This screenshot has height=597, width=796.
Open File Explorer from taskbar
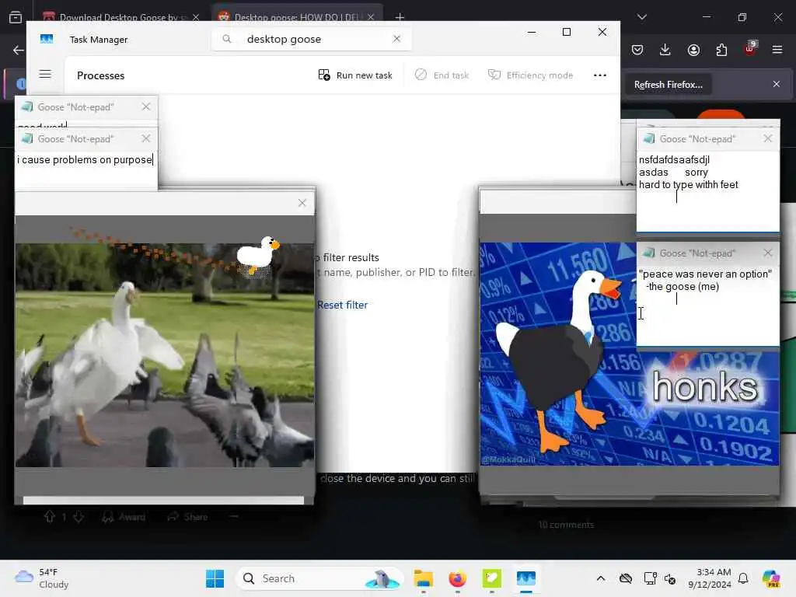423,578
